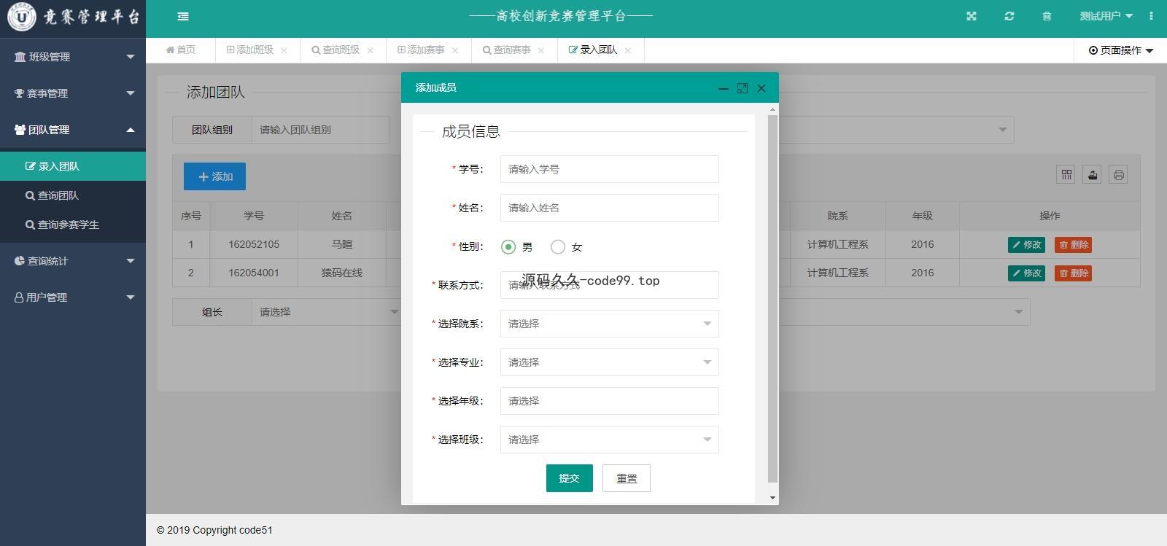
Task: Click 删除 for student 猿码在线
Action: coord(1073,273)
